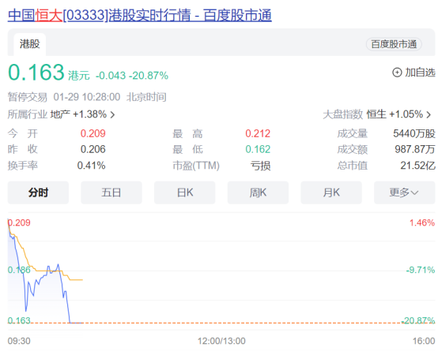Click the 01-29 10:28:00 timestamp
Screen dimensions: 438x351
87,97
